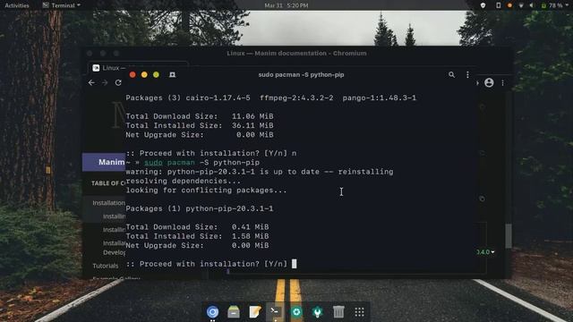Screen dimensions: 573x322
Task: Open the green circular app icon in dock
Action: [x=296, y=312]
